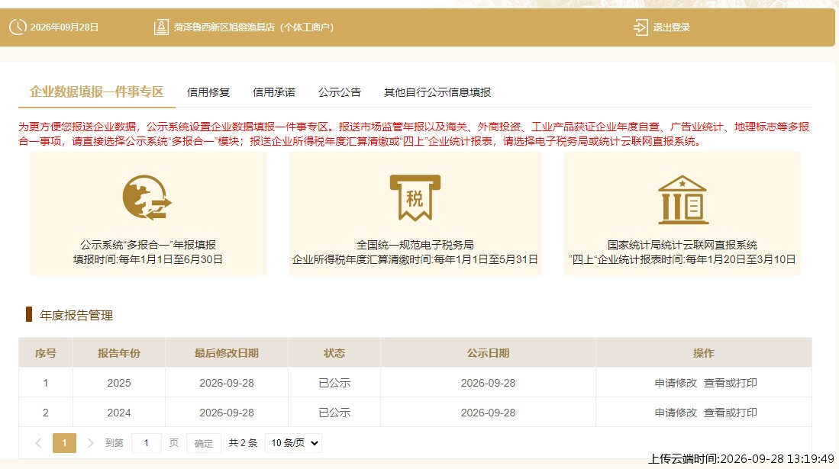Click the 序号 column header
The height and width of the screenshot is (469, 839).
click(46, 353)
